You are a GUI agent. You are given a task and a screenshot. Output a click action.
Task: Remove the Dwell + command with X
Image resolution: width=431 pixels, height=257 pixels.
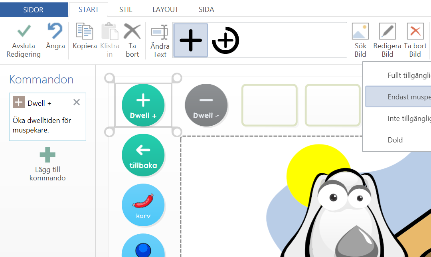(x=77, y=102)
